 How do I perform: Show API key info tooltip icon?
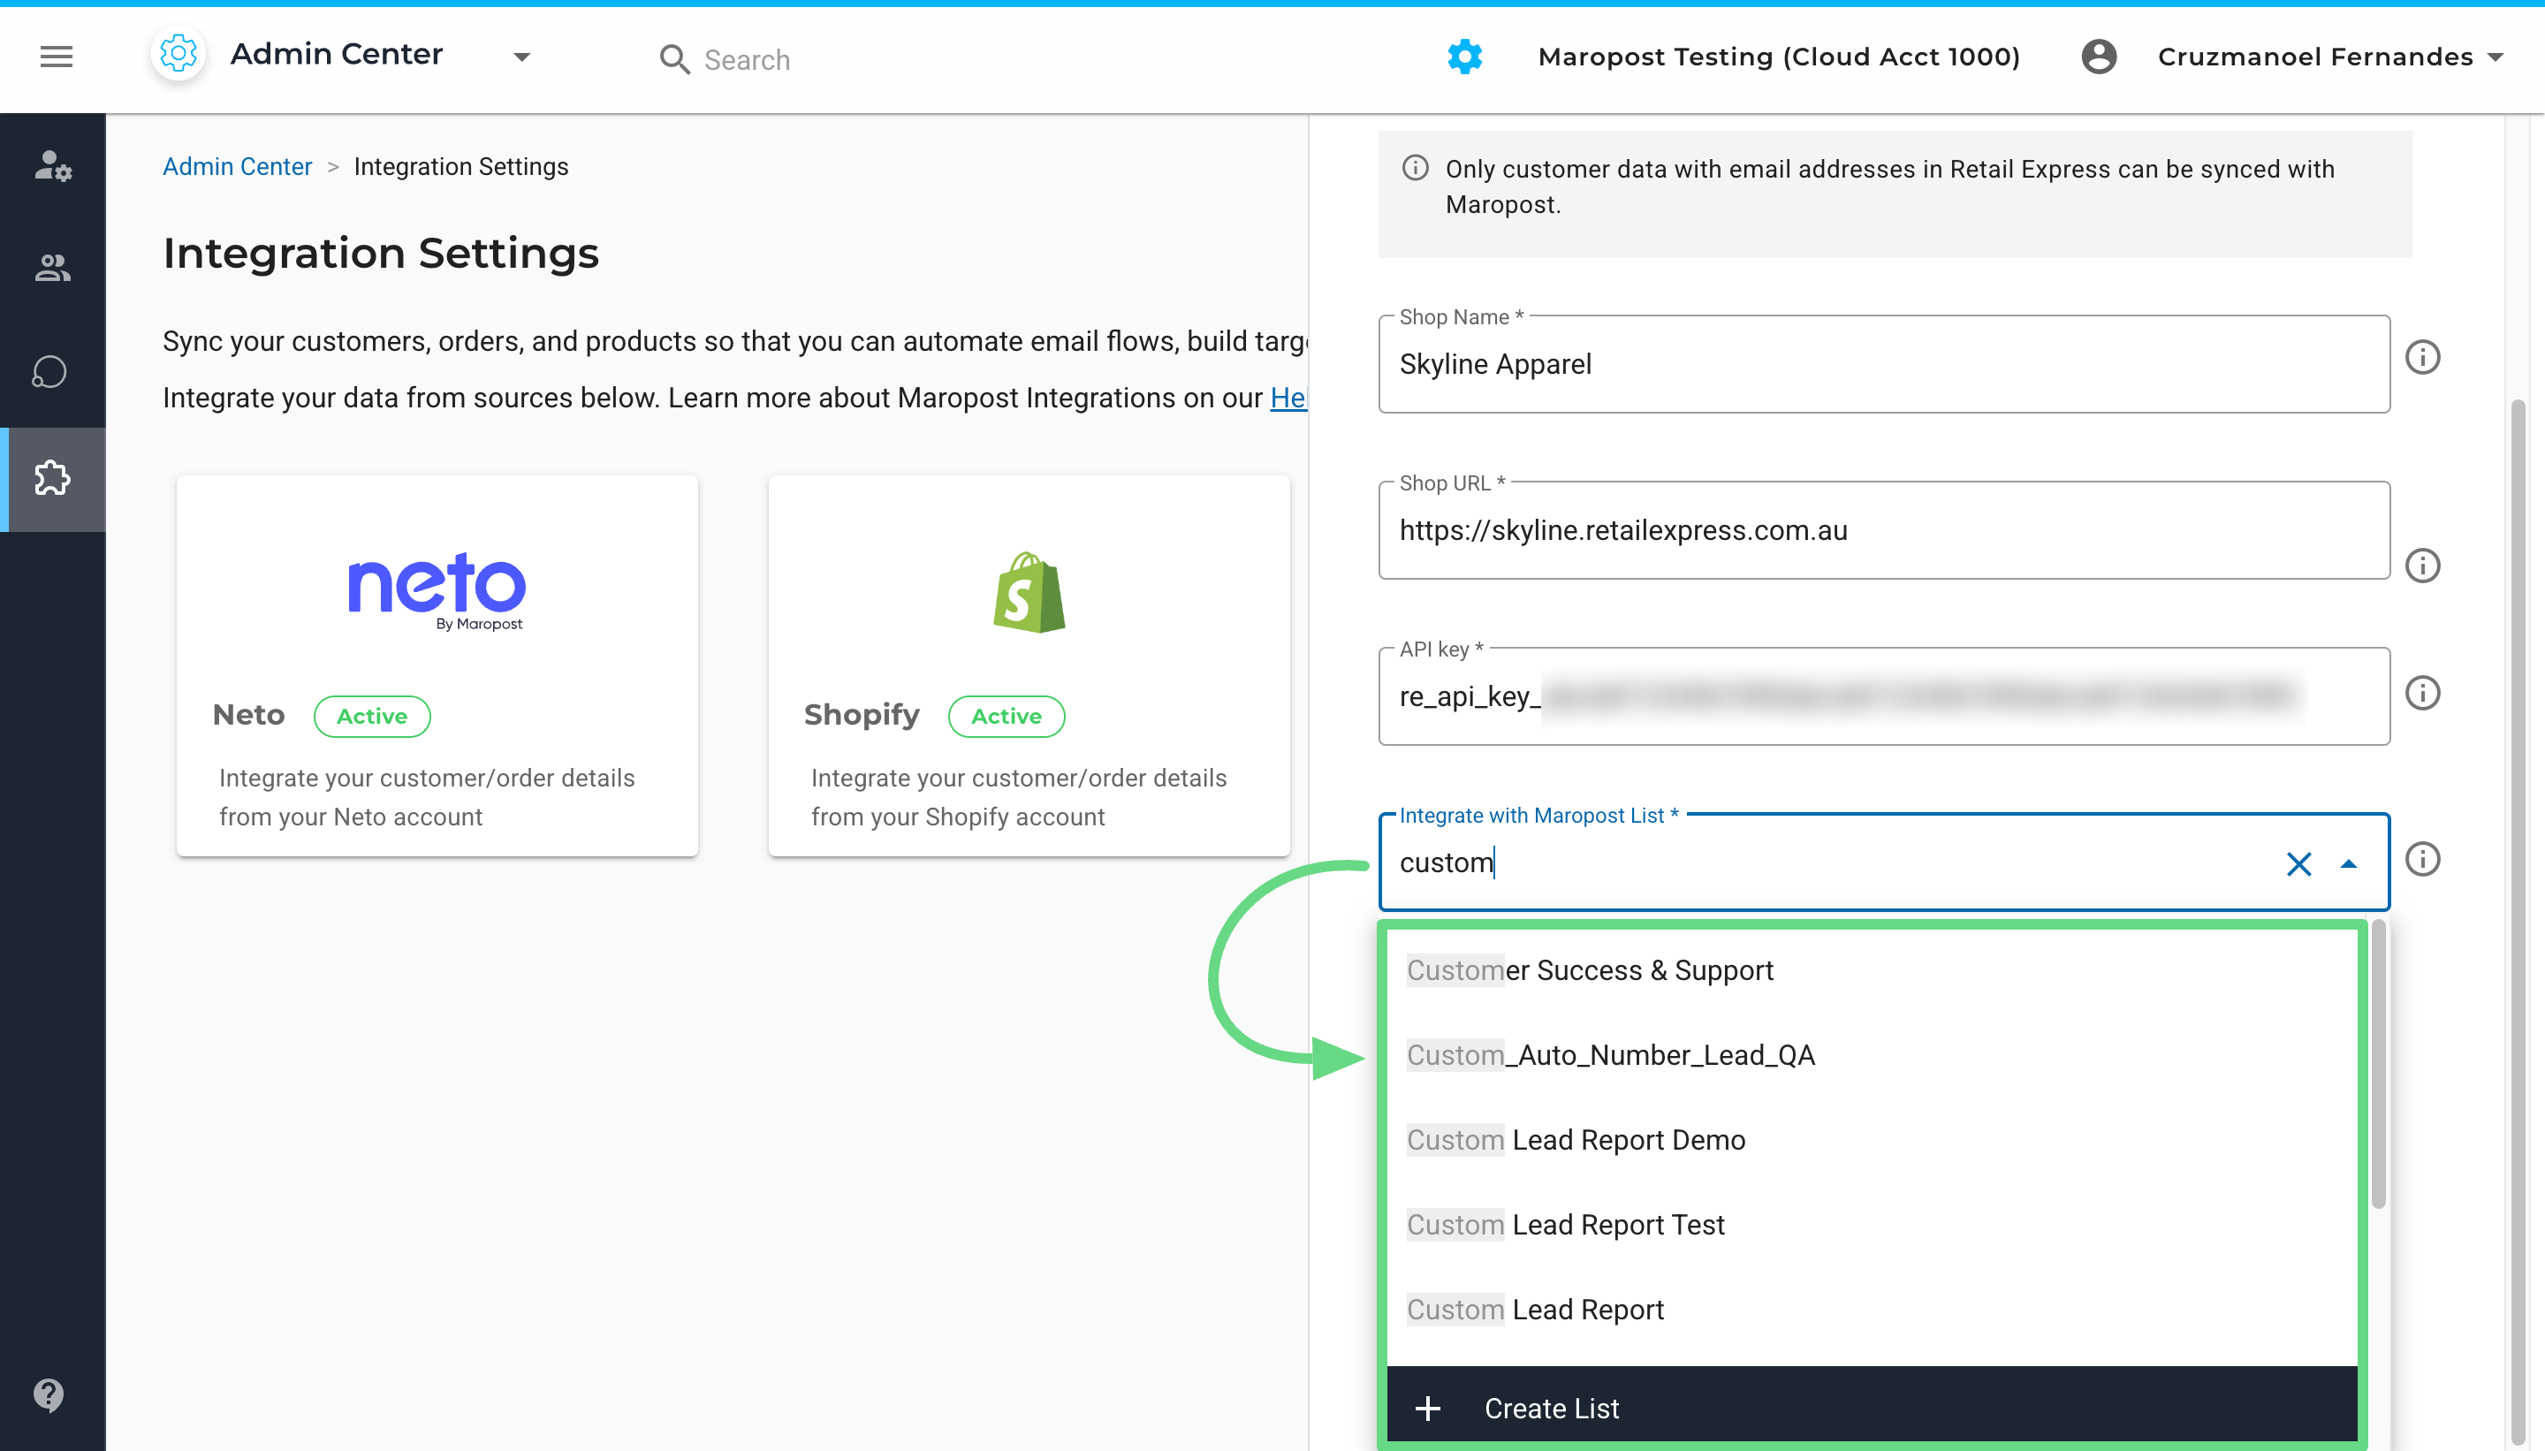pyautogui.click(x=2422, y=693)
